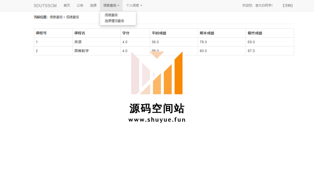Screen dimensions: 314x175
Task: Click the welcome text 欢迎您，李太白同学!
Action: [257, 5]
